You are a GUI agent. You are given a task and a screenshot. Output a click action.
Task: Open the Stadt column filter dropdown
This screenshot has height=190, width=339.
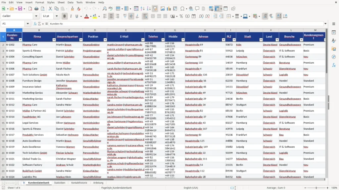pos(261,40)
